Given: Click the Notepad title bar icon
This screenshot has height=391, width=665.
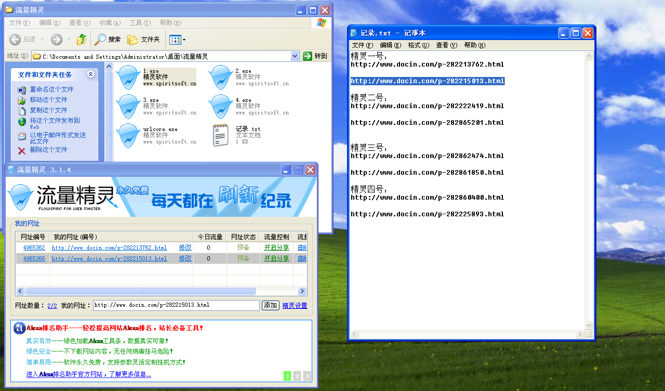Looking at the screenshot, I should (x=354, y=33).
